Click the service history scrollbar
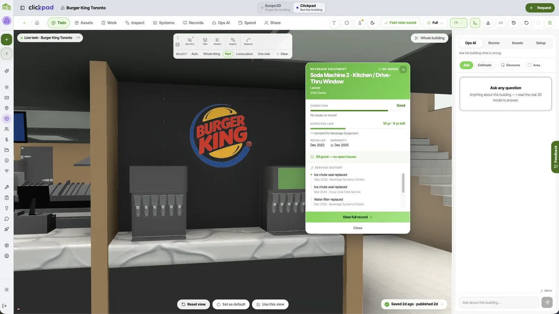 click(x=403, y=183)
